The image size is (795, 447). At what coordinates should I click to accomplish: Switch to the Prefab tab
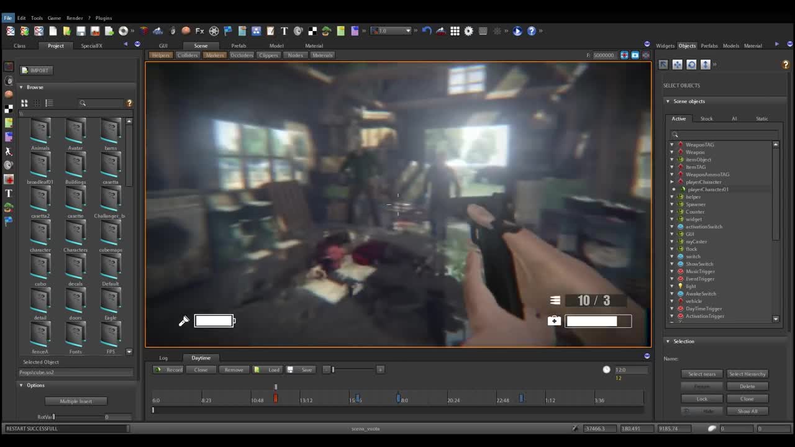[238, 46]
